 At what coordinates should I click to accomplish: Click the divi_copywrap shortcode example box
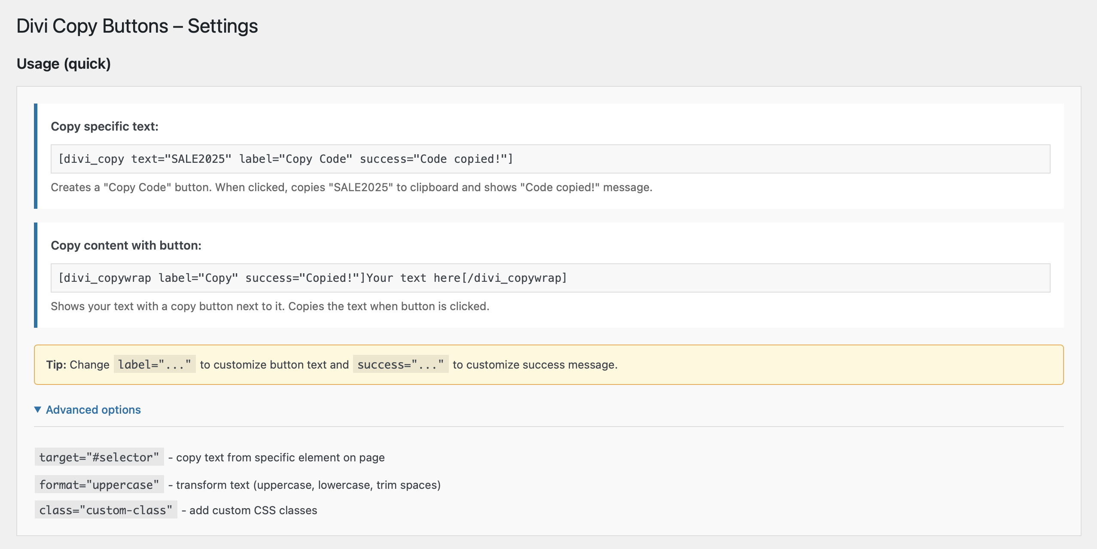coord(550,278)
